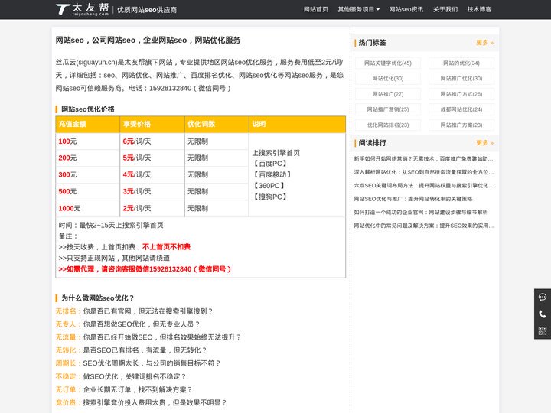Show the QR code floating icon

(543, 330)
